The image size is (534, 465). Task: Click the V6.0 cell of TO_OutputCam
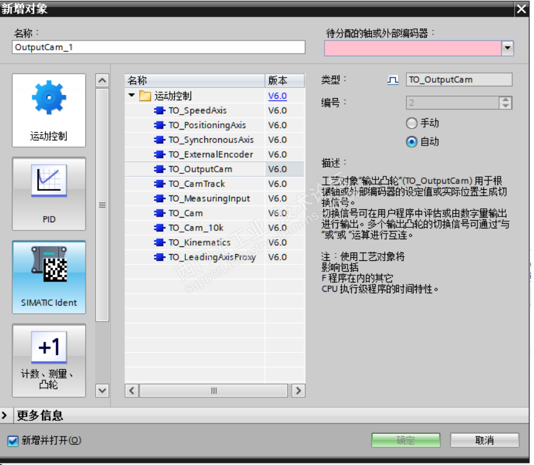(285, 169)
